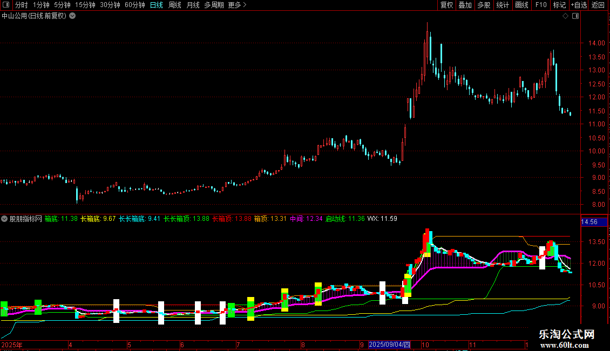610x351 pixels.
Task: Toggle the left sidebar panel icon
Action: point(6,5)
